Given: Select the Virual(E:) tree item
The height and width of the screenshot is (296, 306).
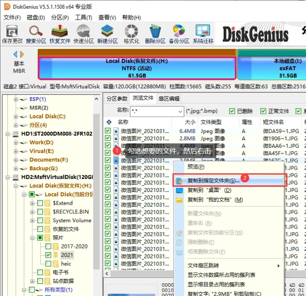Looking at the screenshot, I should point(42,151).
